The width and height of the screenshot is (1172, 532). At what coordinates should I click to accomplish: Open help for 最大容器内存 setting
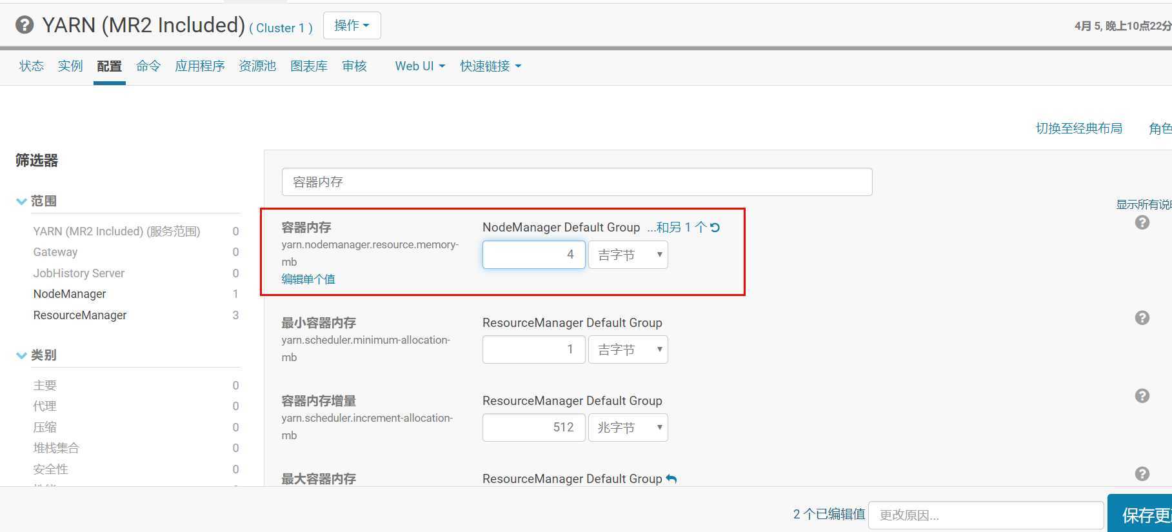1142,474
